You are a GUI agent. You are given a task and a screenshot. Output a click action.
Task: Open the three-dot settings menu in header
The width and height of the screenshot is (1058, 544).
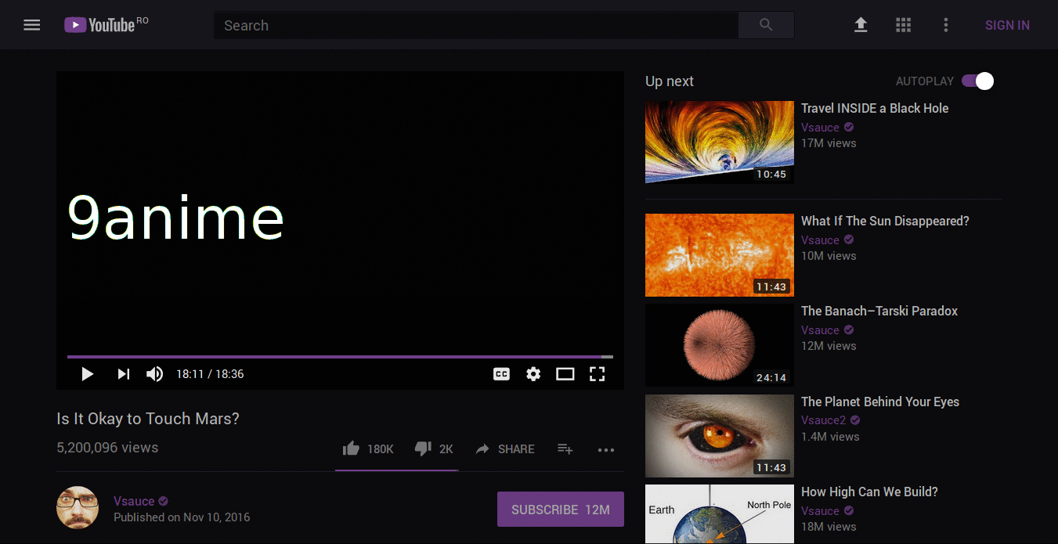pyautogui.click(x=945, y=25)
